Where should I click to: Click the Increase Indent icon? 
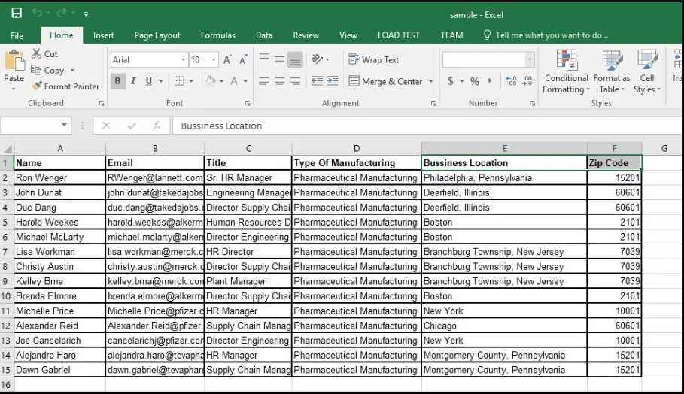[333, 81]
